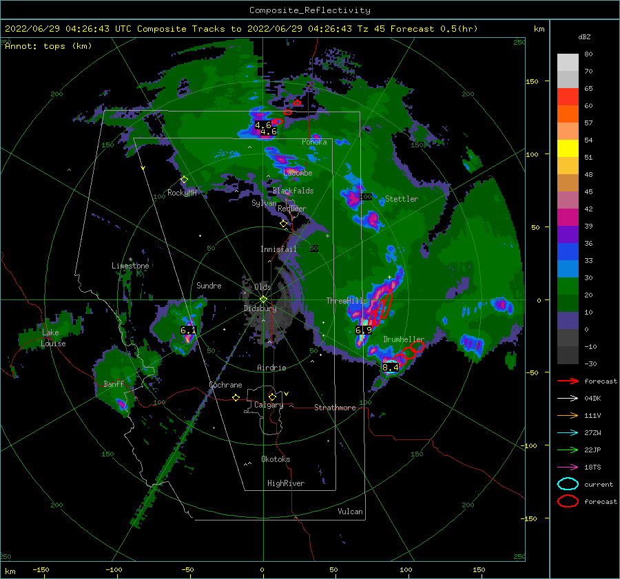Click the red forecast arrow in legend
The width and height of the screenshot is (620, 579).
568,381
